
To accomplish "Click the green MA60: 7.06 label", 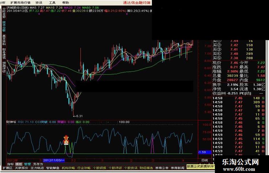I will tap(91, 8).
